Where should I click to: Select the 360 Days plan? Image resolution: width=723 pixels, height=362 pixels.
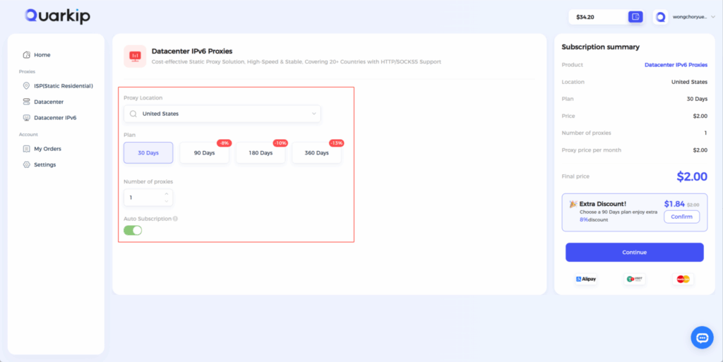click(x=317, y=153)
